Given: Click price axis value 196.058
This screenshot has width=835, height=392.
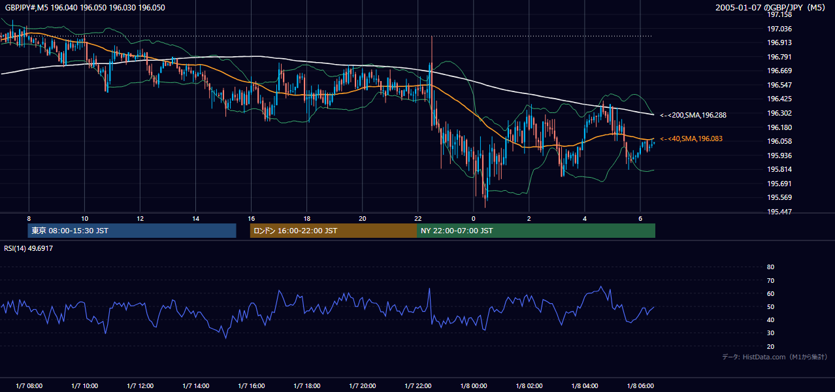Looking at the screenshot, I should coord(779,141).
